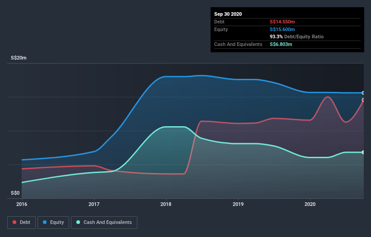Click the 2016 x-axis label
371x237 pixels.
[x=22, y=204]
